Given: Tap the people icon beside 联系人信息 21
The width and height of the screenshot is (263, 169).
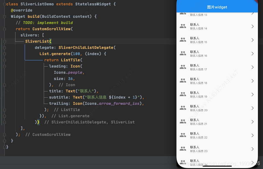Looking at the screenshot, I should 183,122.
